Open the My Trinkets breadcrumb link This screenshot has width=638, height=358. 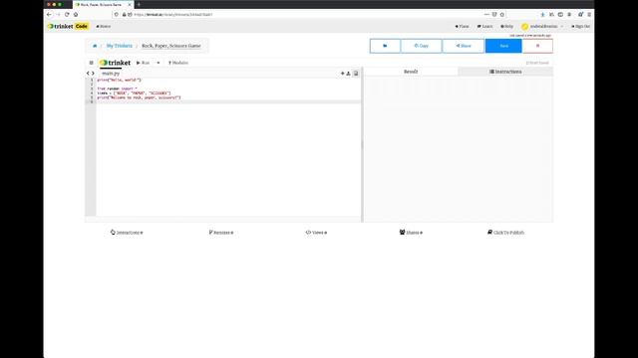(x=120, y=46)
